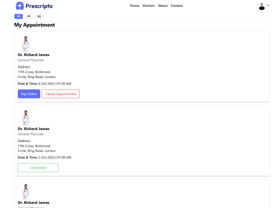The height and width of the screenshot is (208, 278).
Task: Open the Contact page
Action: pyautogui.click(x=177, y=6)
